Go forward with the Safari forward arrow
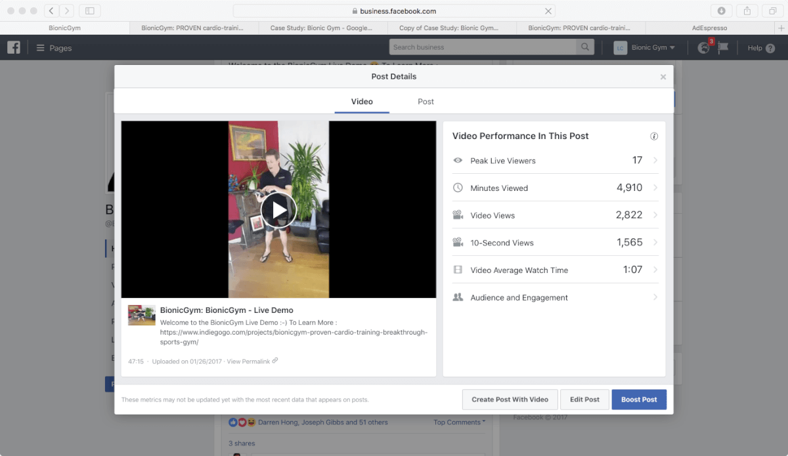The height and width of the screenshot is (456, 788). tap(67, 11)
